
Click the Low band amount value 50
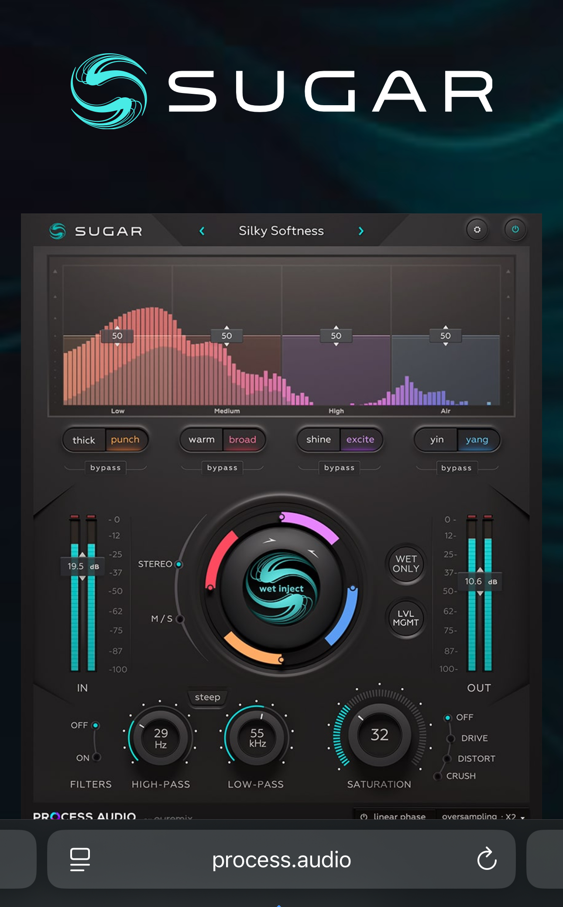(117, 336)
